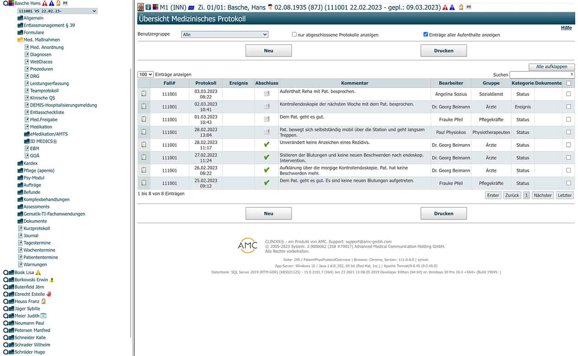Enable 'nur abgeschlossene Protokolle anzeigen' checkbox
Viewport: 578px width, 356px height.
(294, 34)
